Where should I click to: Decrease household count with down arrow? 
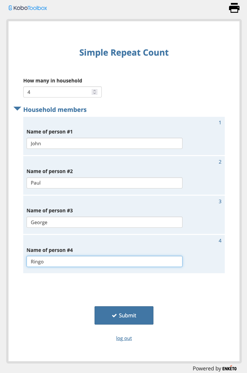[95, 94]
